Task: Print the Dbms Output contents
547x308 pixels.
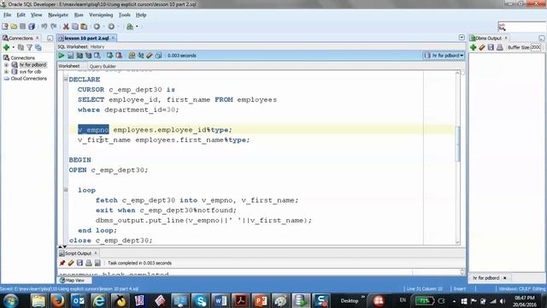Action: point(499,47)
